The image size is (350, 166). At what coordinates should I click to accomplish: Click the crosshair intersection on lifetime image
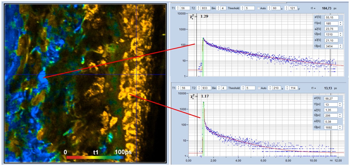(136, 74)
